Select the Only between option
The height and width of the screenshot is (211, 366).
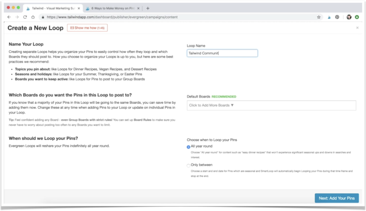(x=188, y=166)
